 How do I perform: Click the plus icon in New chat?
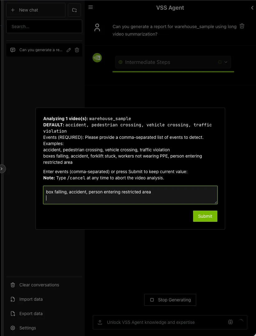coord(13,10)
